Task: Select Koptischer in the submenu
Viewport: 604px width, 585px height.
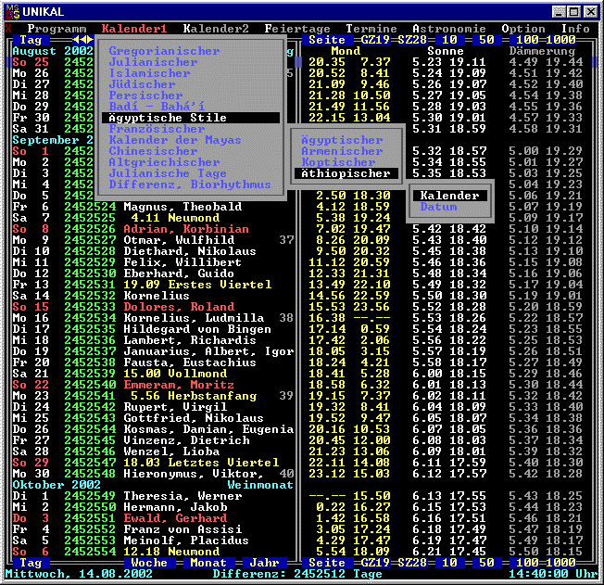Action: [338, 162]
